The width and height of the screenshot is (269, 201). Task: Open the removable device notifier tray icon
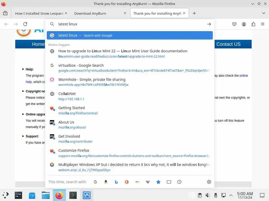point(216,195)
